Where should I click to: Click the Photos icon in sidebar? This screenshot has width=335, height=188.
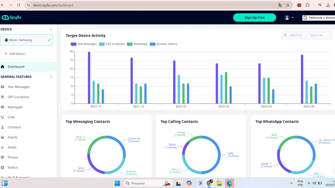tap(3, 158)
